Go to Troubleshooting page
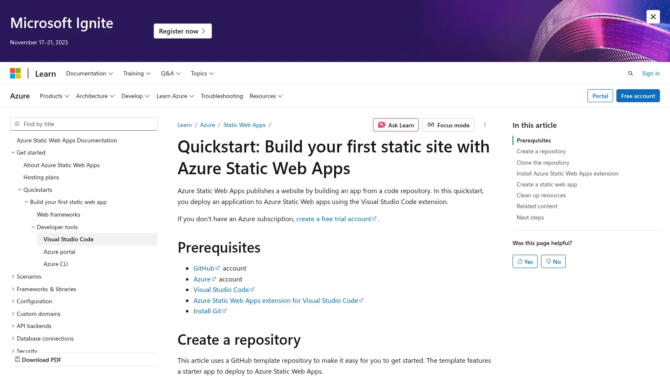Image resolution: width=670 pixels, height=377 pixels. 222,96
